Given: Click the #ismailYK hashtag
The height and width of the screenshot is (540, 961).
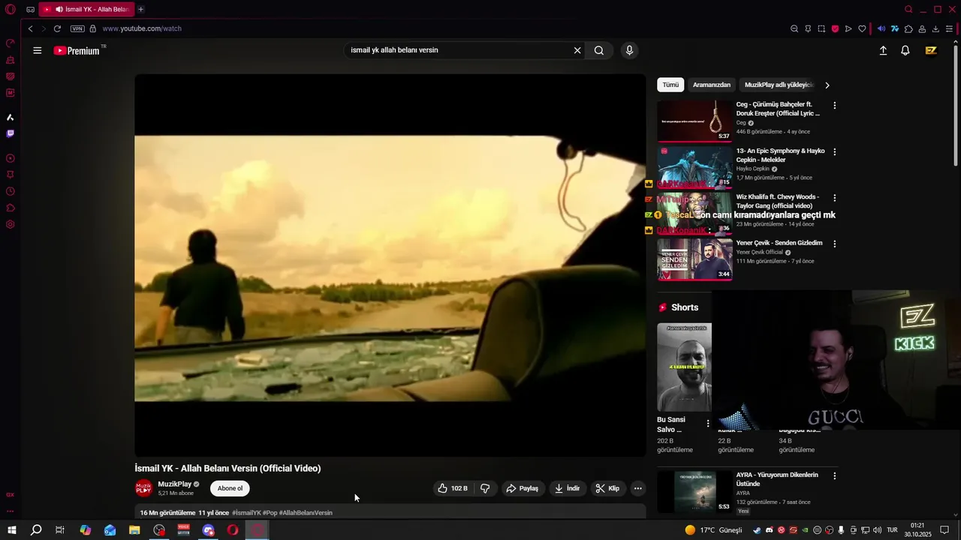Looking at the screenshot, I should point(246,513).
